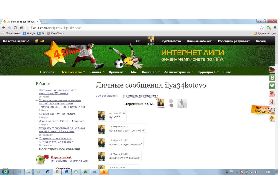
Task: Open the browser home page icon
Action: click(x=21, y=28)
